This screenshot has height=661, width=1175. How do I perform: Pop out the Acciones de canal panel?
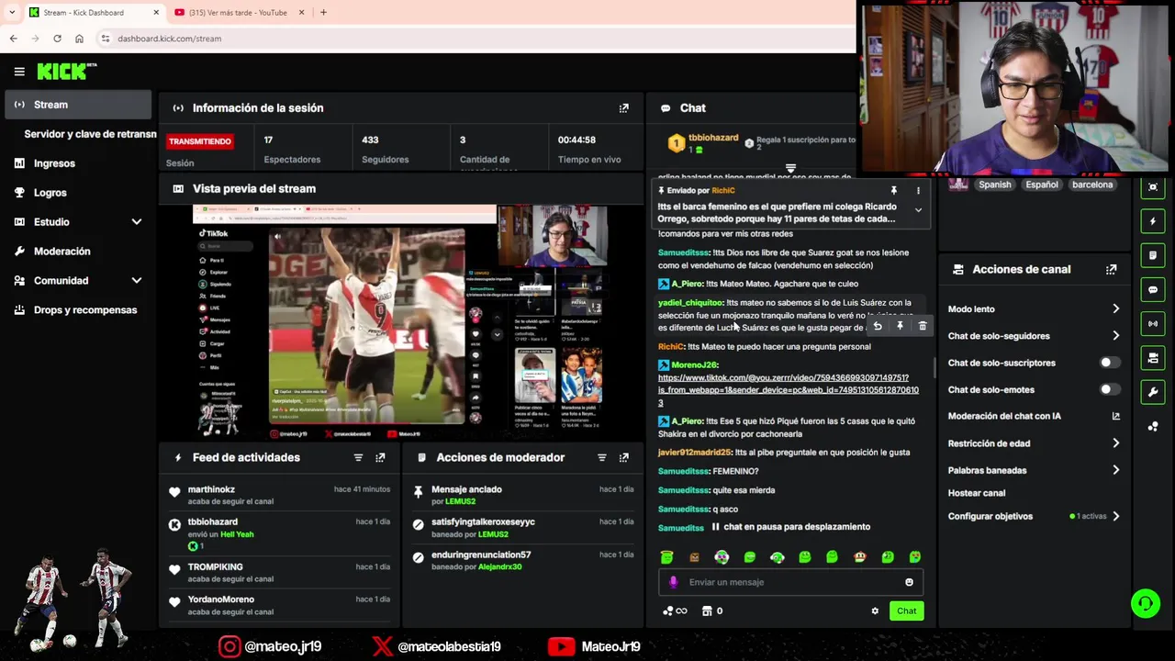[x=1112, y=270]
